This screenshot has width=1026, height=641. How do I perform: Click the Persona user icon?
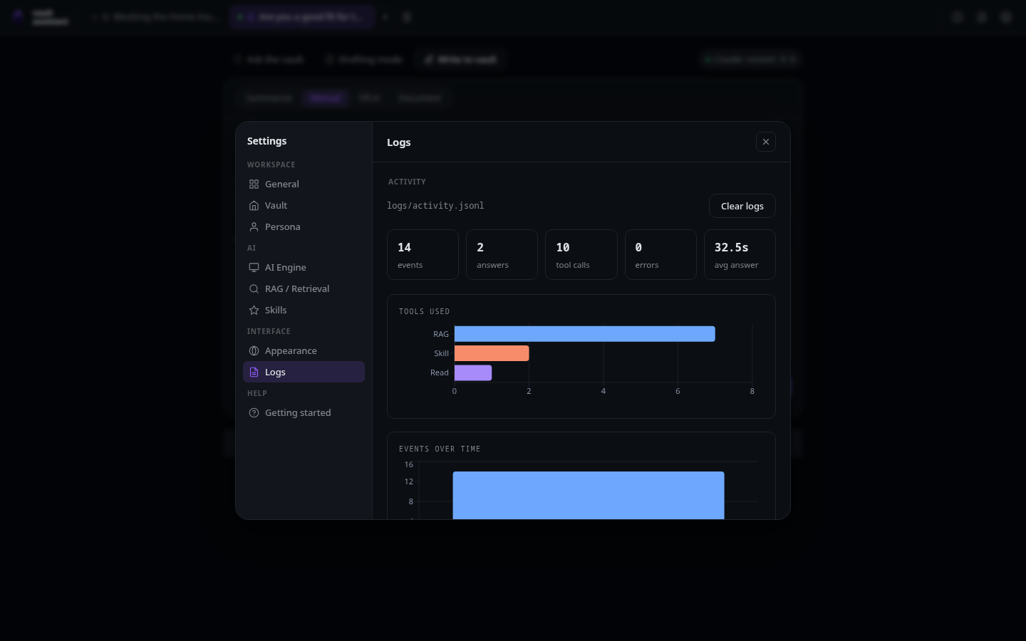(254, 226)
